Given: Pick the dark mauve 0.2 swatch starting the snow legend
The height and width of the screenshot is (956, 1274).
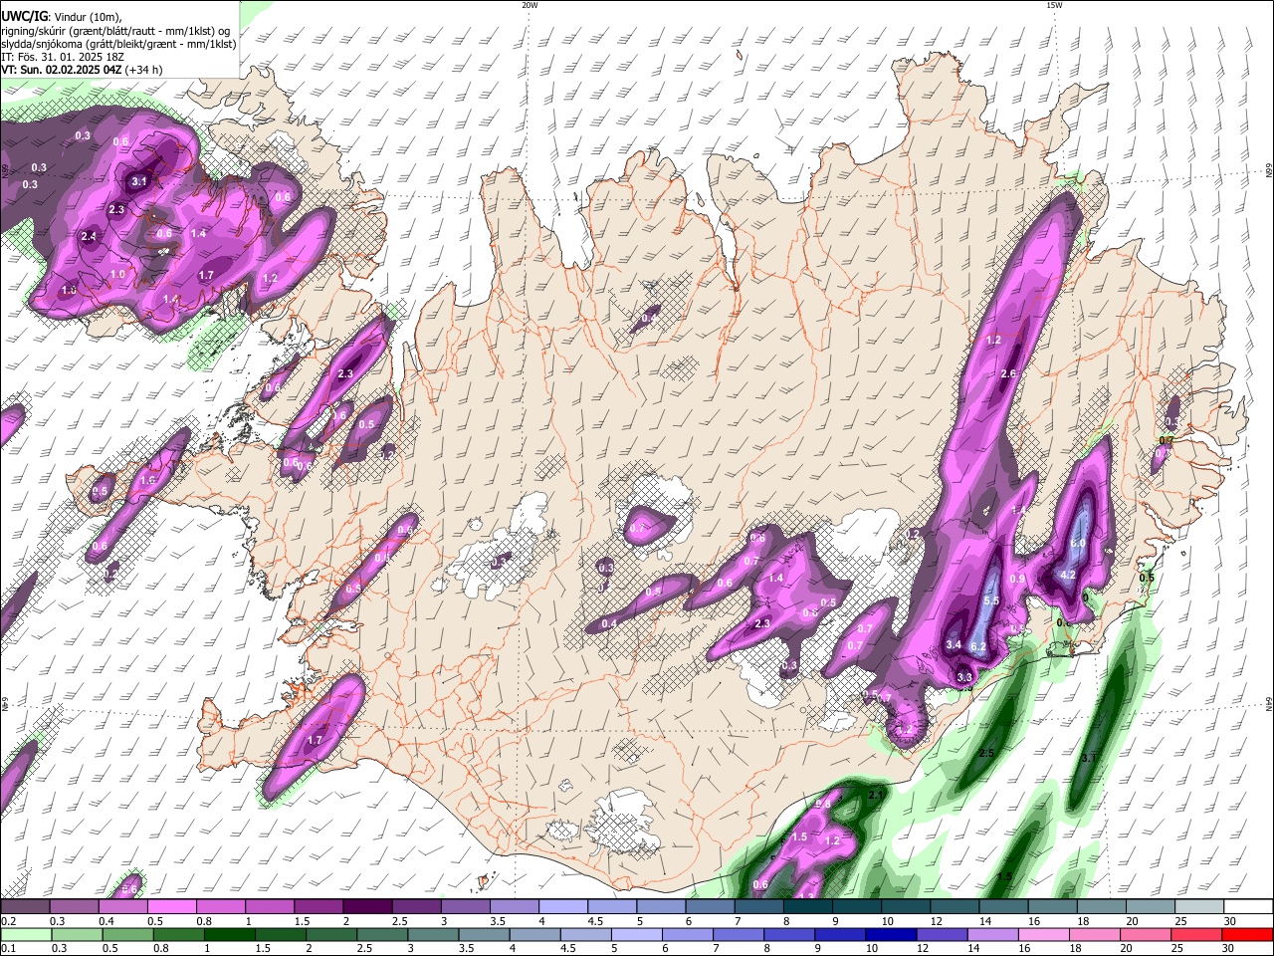Looking at the screenshot, I should [25, 906].
